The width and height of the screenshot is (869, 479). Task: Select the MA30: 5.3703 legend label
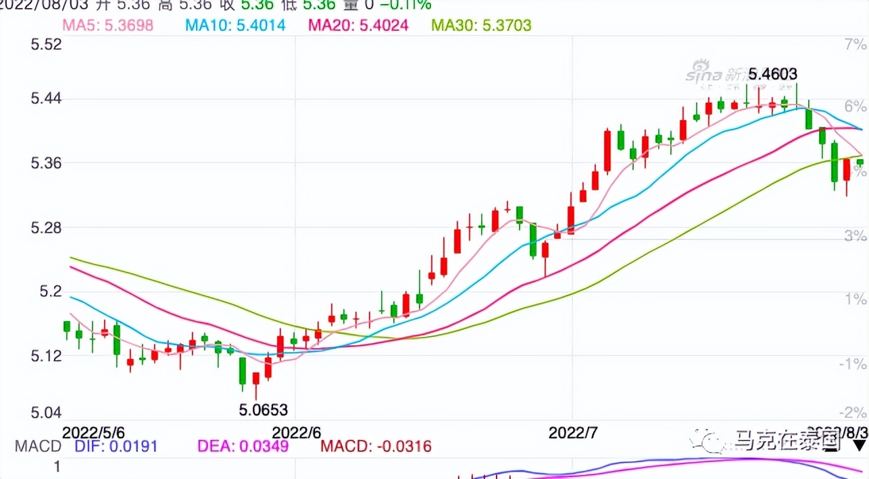pyautogui.click(x=481, y=26)
